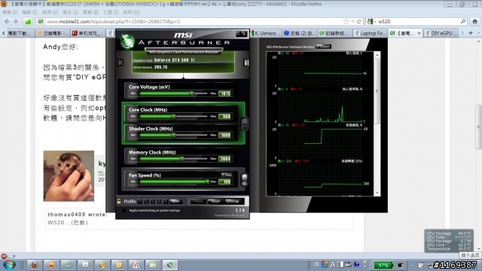Click the Hardware Monitor scroll down arrow
This screenshot has width=482, height=271.
point(377,193)
